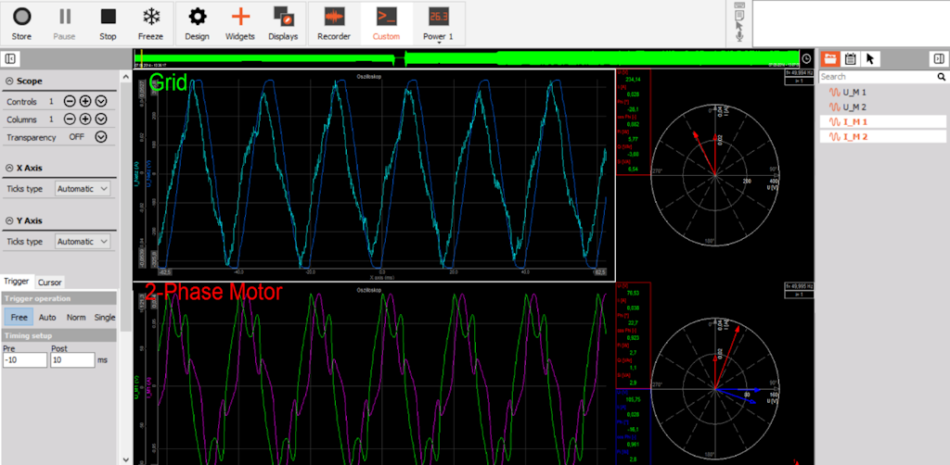Viewport: 950px width, 465px height.
Task: Increase Columns count with plus
Action: click(85, 119)
